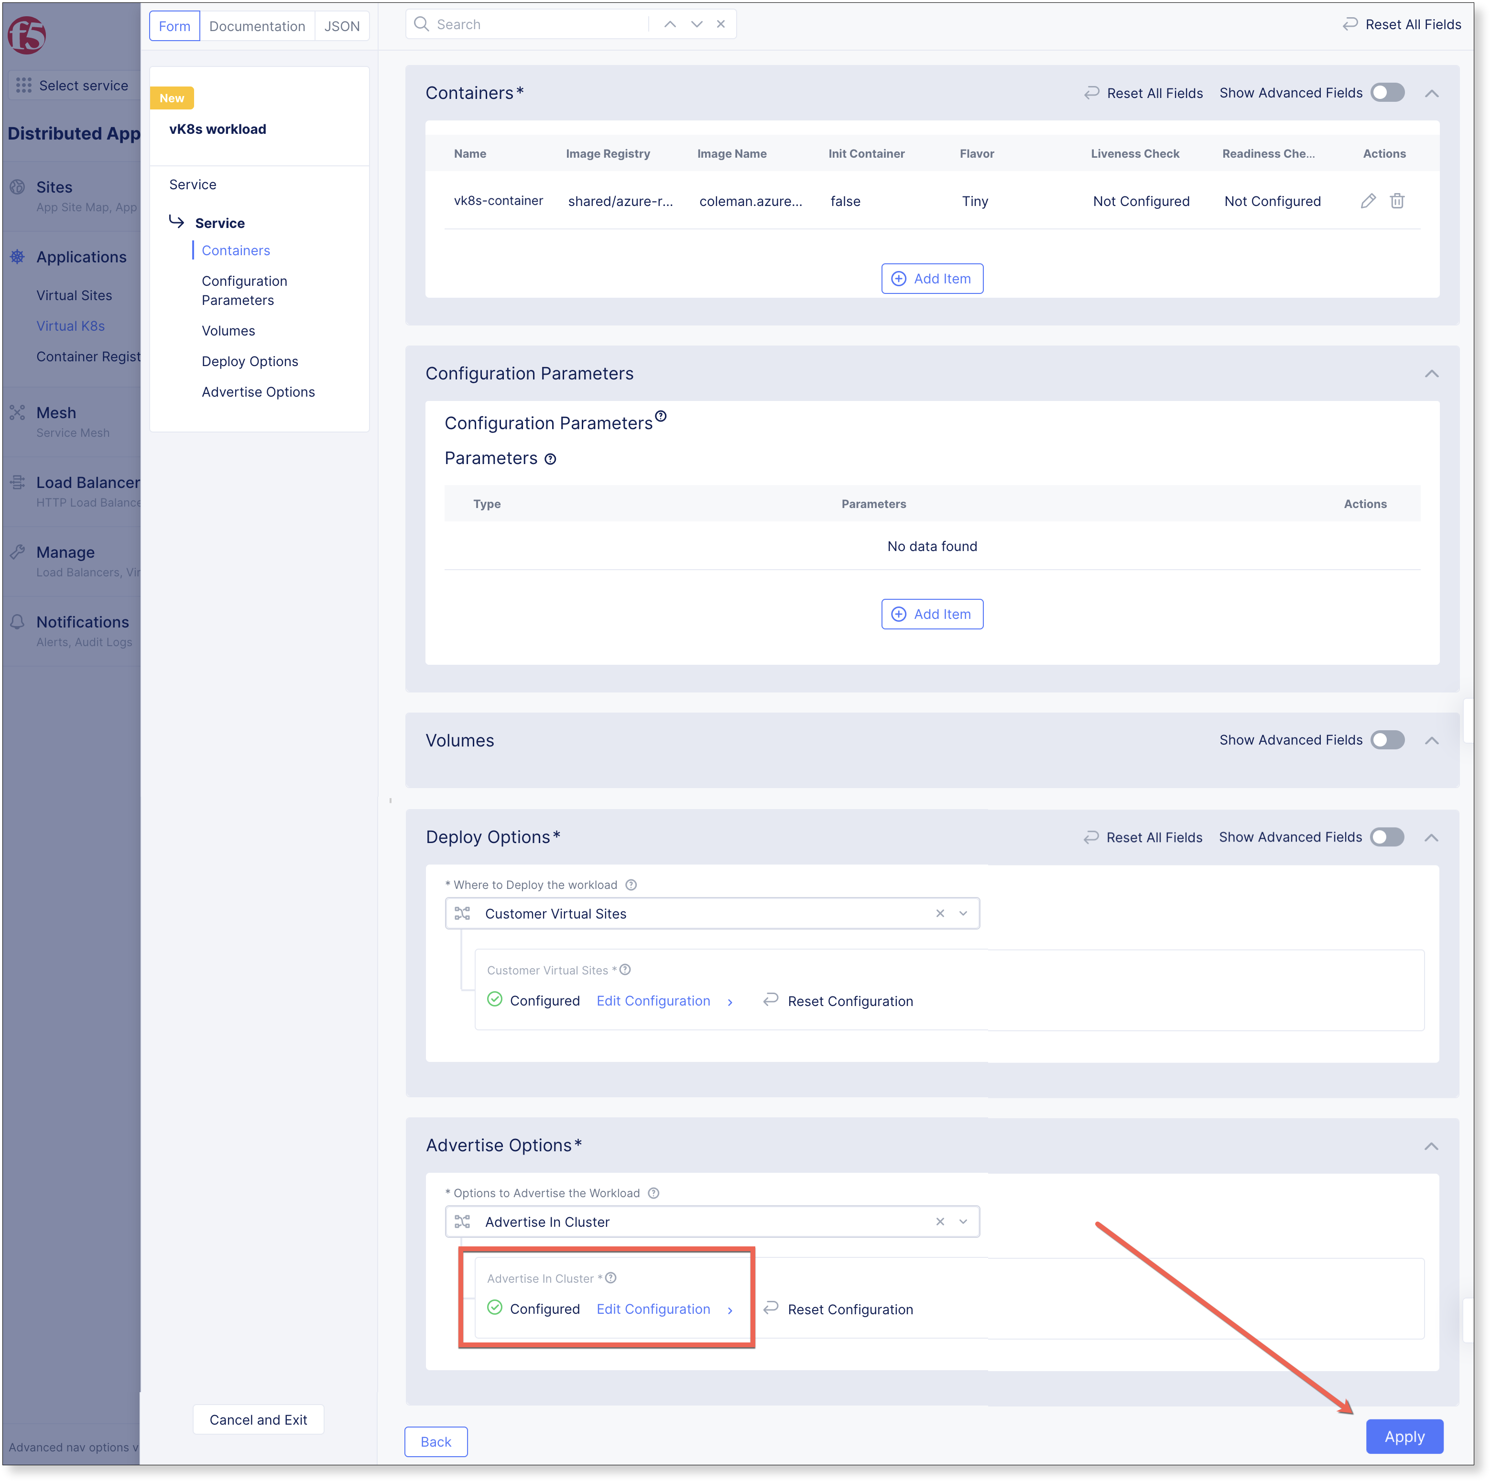Screen dimensions: 1491x1482
Task: Toggle Show Advanced Fields in Volumes
Action: [x=1388, y=740]
